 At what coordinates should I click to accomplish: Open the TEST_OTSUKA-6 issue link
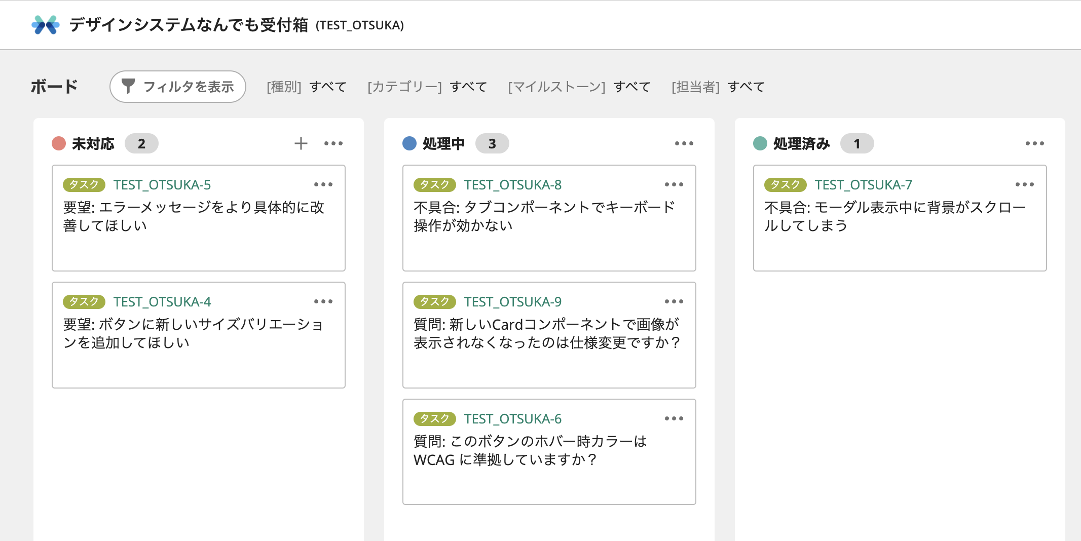512,419
